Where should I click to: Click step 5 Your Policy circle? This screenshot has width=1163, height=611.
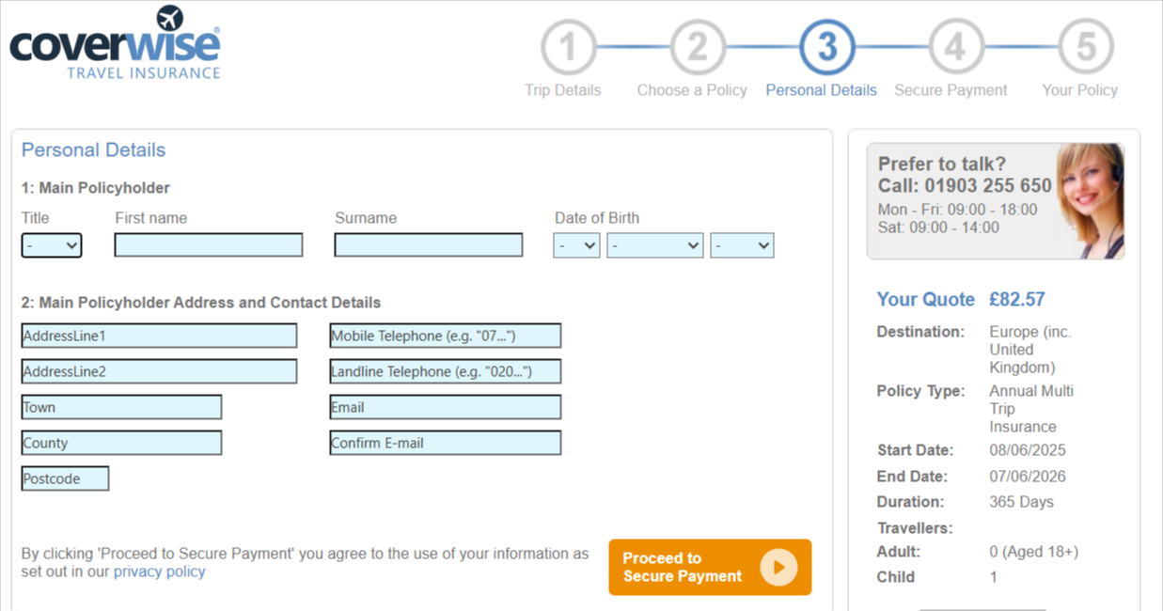(1086, 47)
